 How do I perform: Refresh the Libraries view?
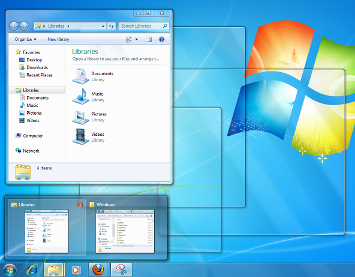point(111,26)
